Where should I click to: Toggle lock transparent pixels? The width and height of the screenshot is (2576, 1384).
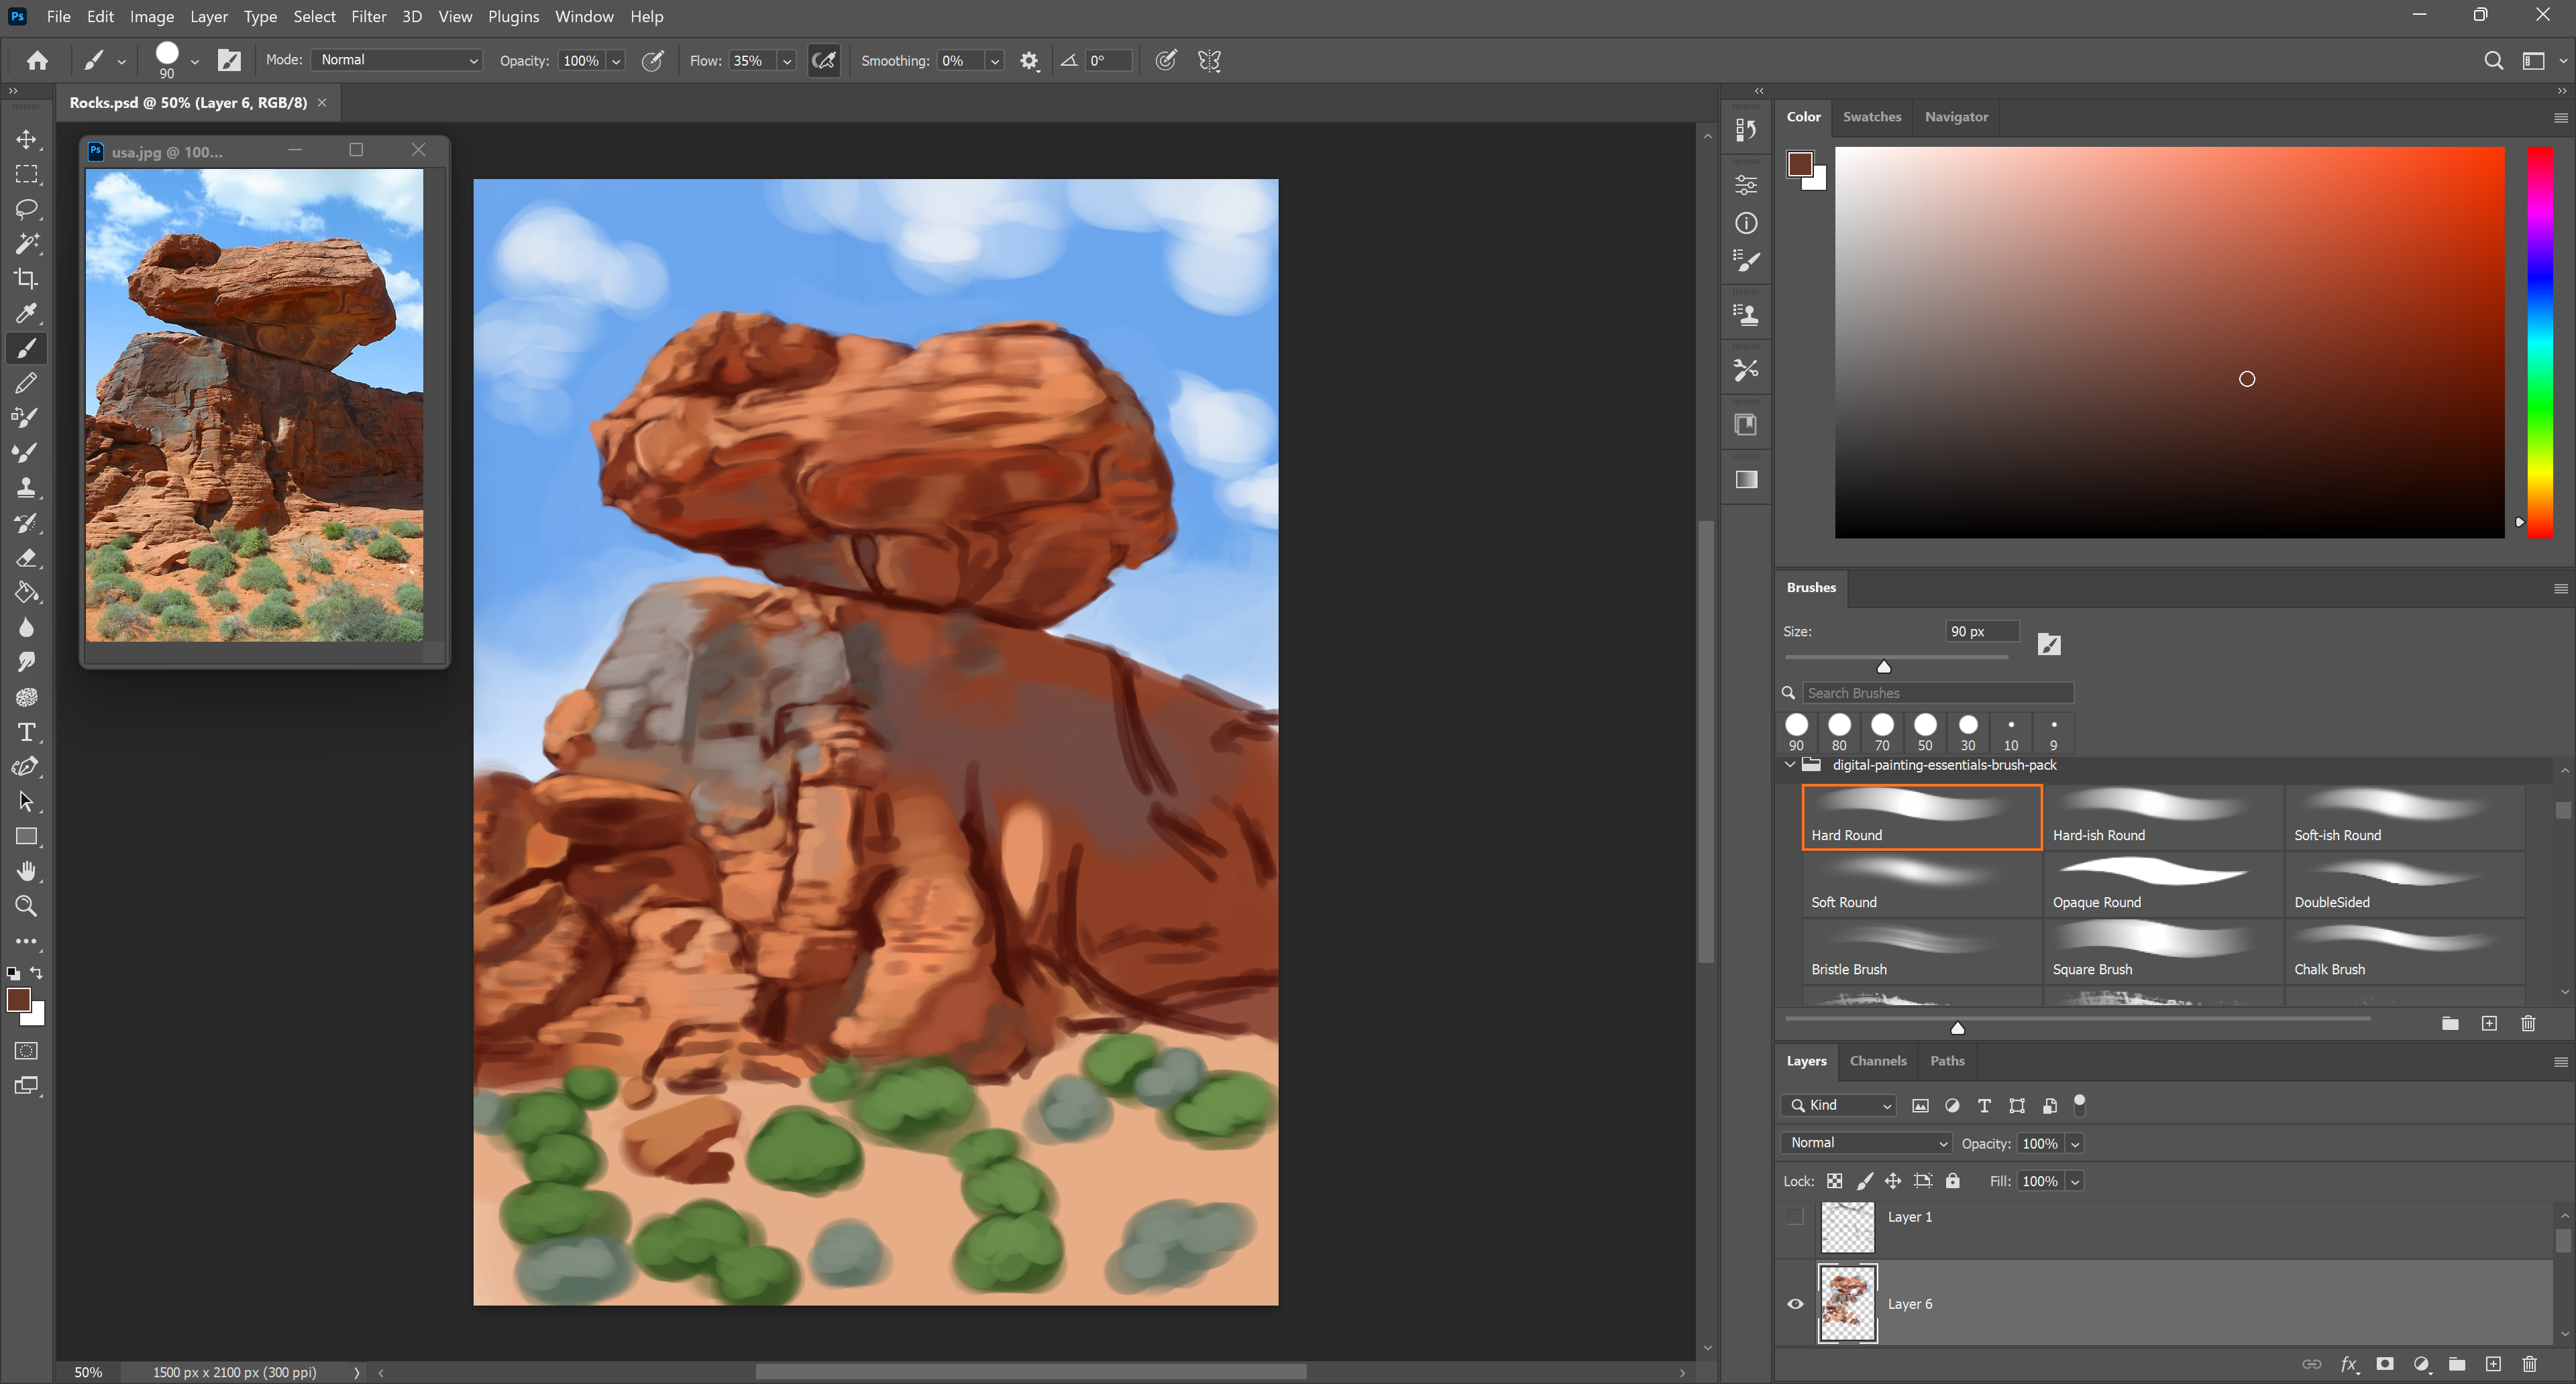[x=1834, y=1181]
